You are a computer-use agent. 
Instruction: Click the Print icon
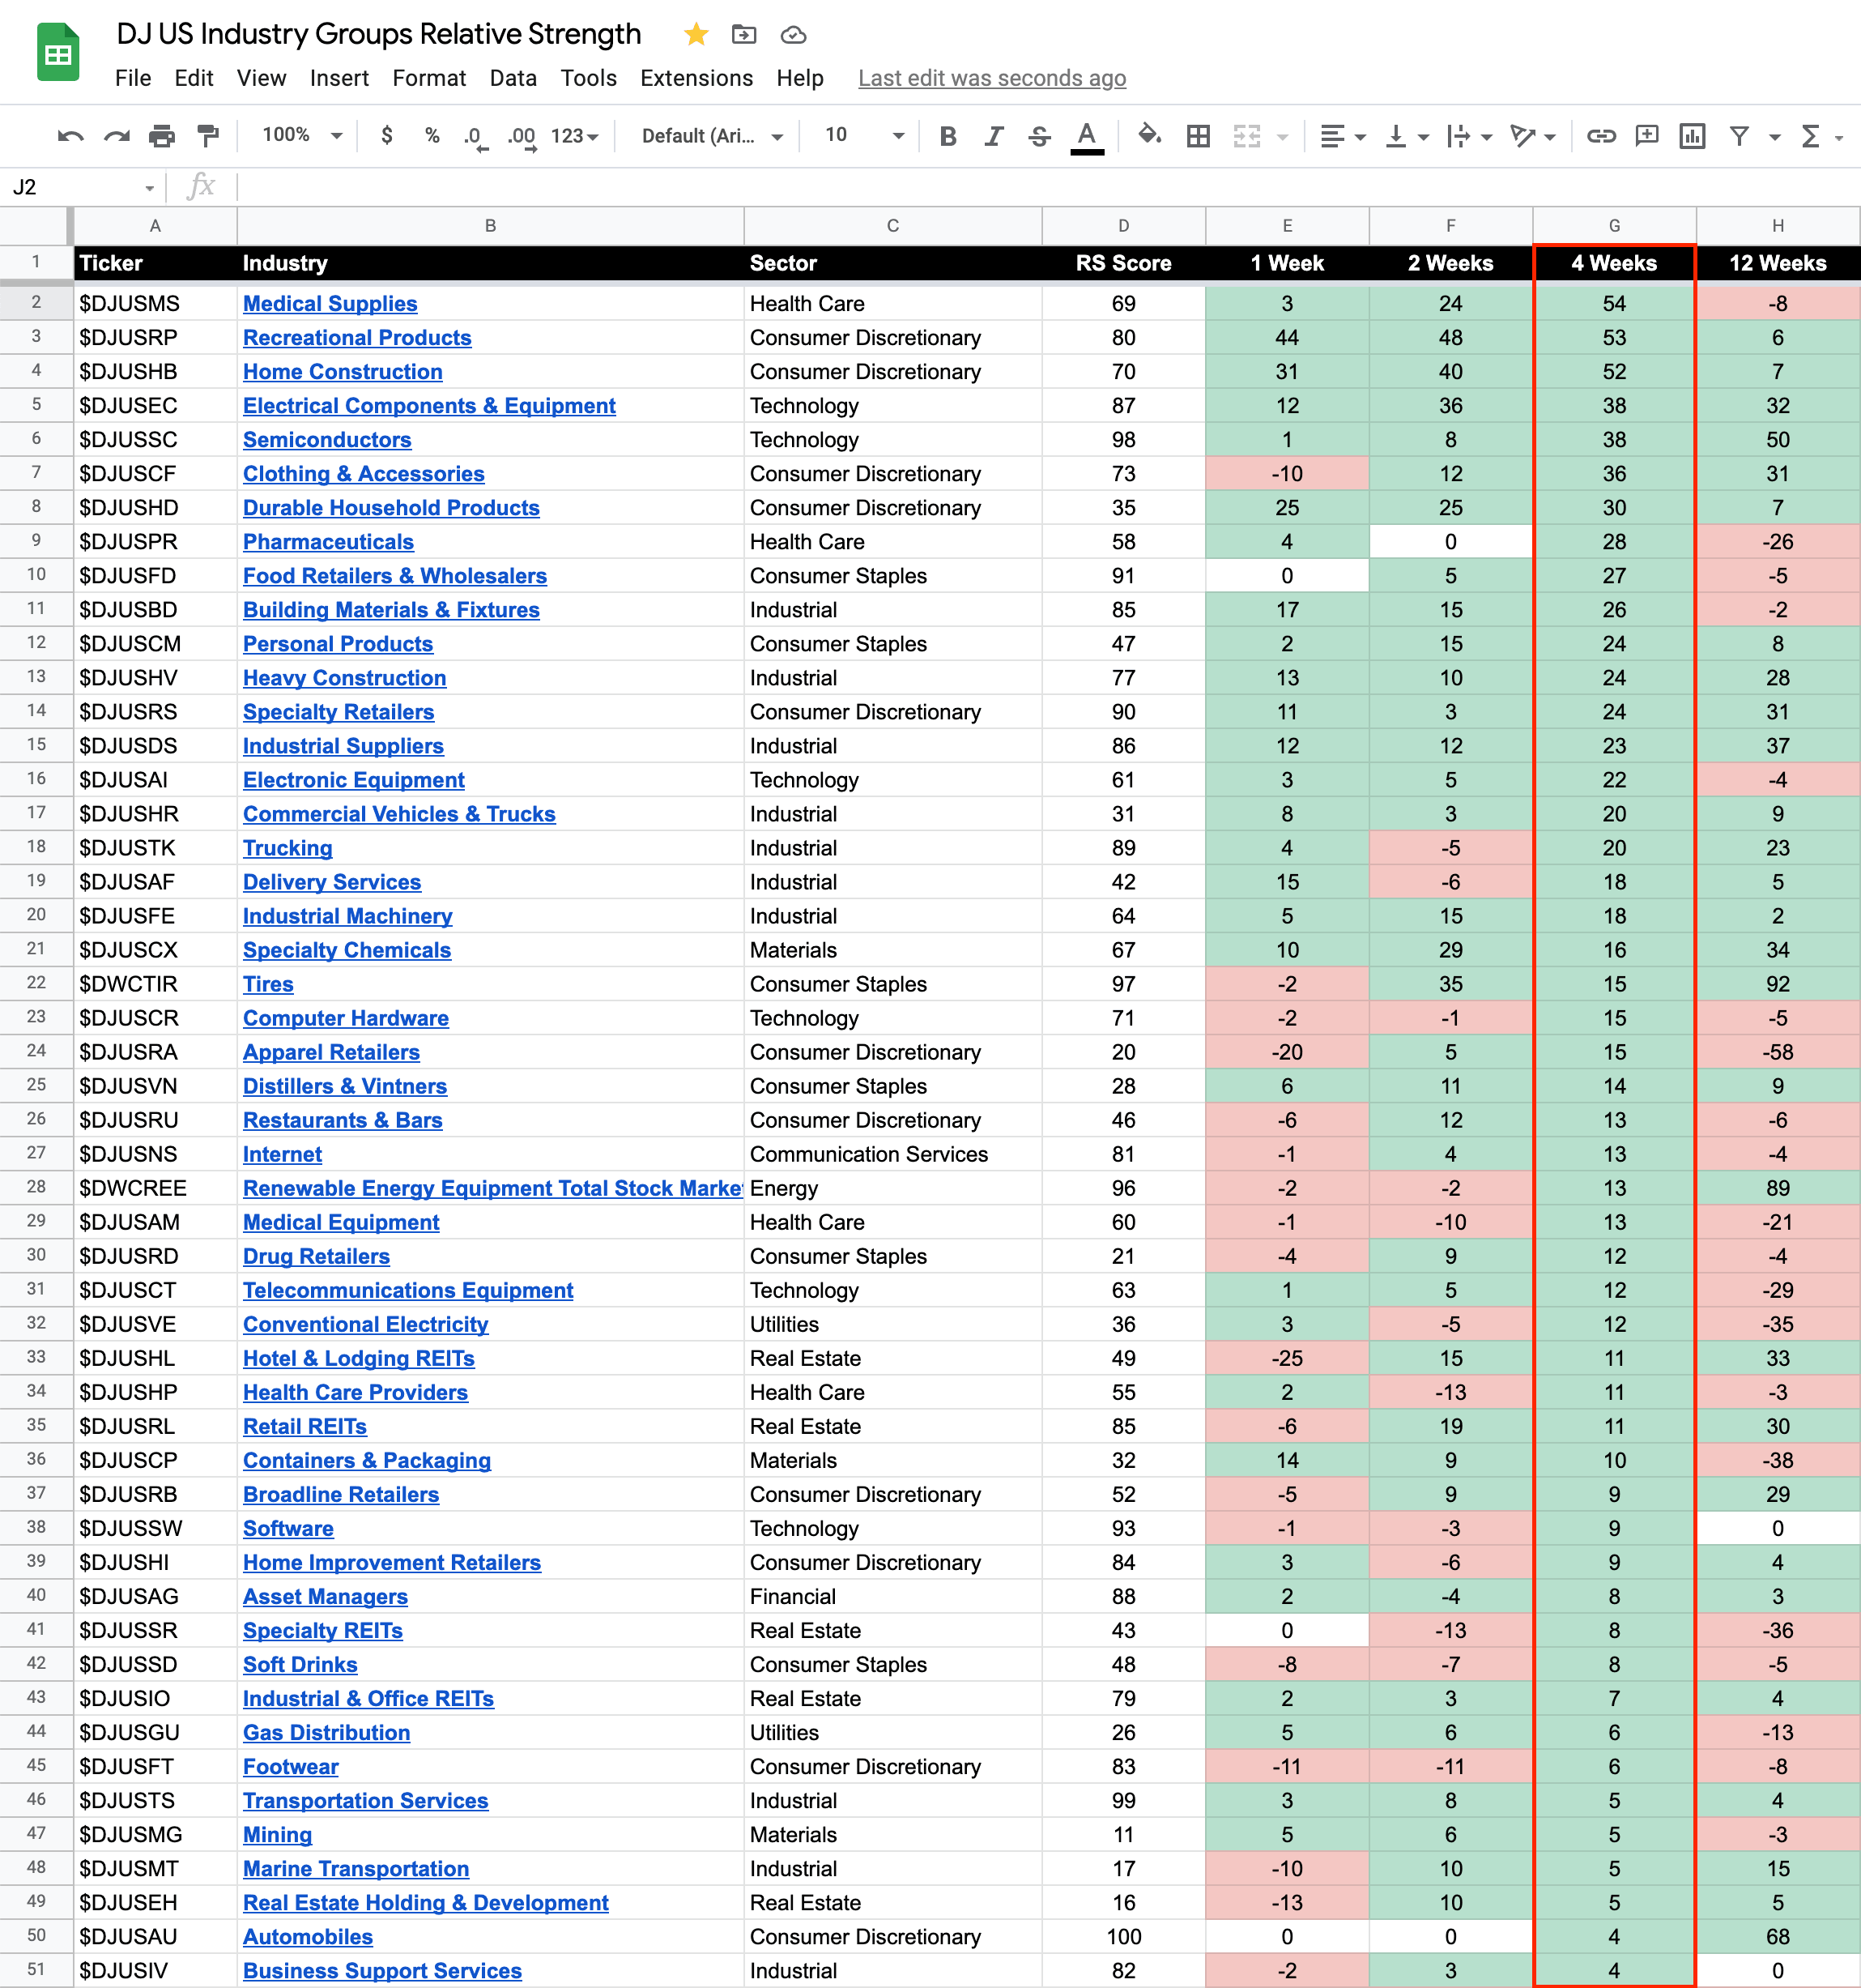tap(161, 136)
